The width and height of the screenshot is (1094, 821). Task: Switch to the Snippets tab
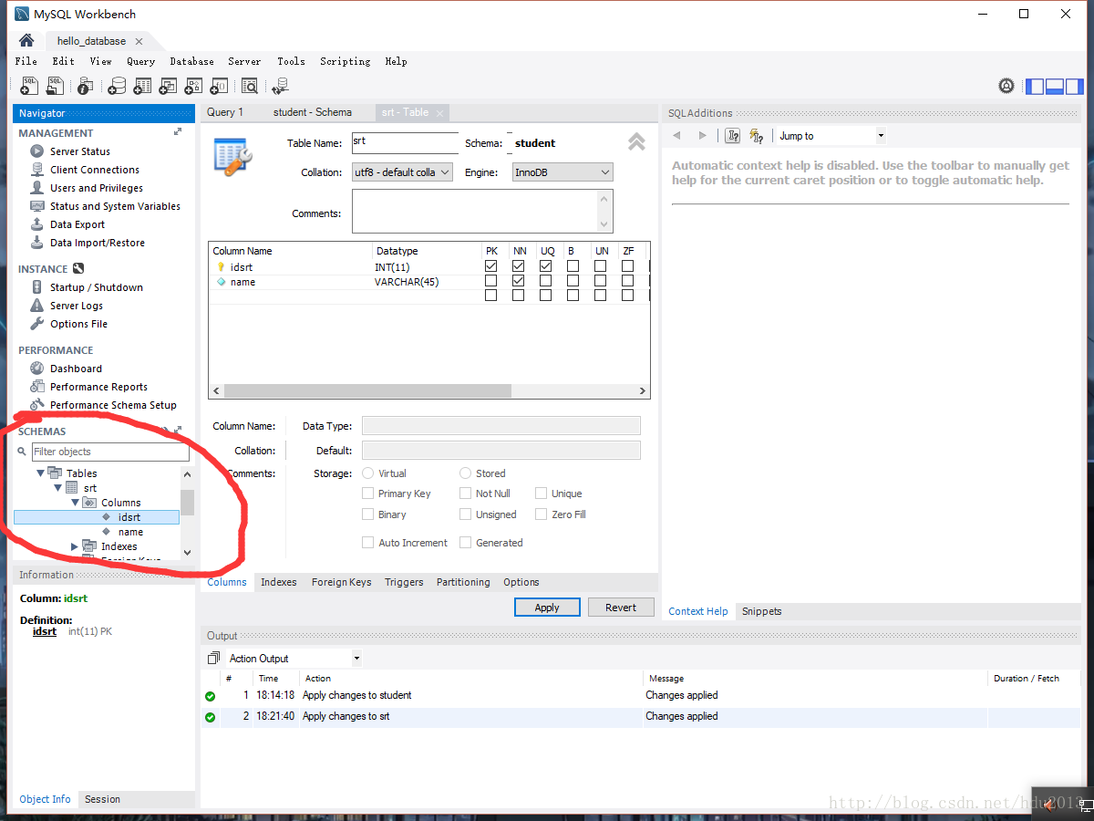coord(761,611)
